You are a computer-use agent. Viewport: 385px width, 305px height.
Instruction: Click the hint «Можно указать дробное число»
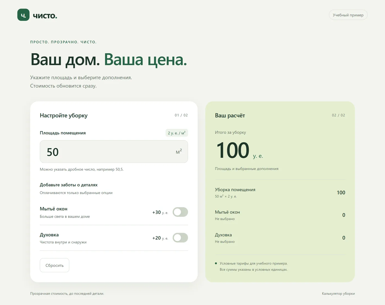[82, 169]
